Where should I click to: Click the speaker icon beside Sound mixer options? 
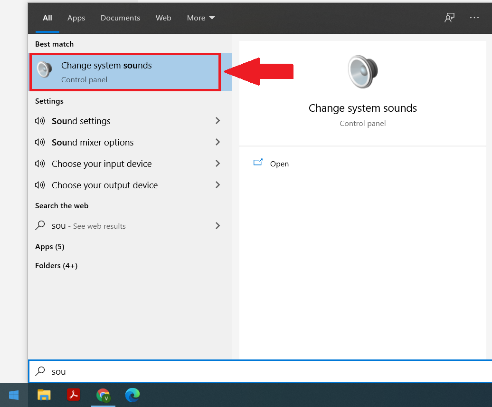40,142
